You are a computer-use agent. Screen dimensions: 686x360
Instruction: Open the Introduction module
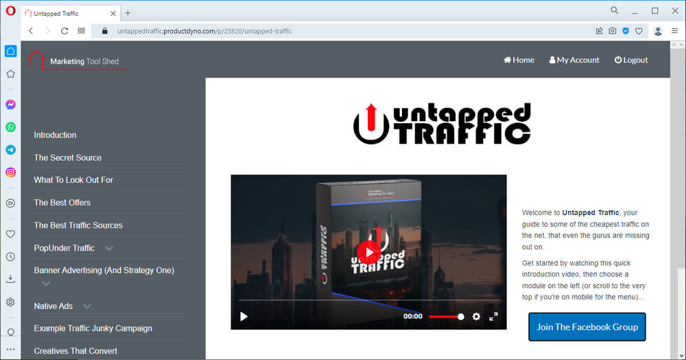[55, 135]
